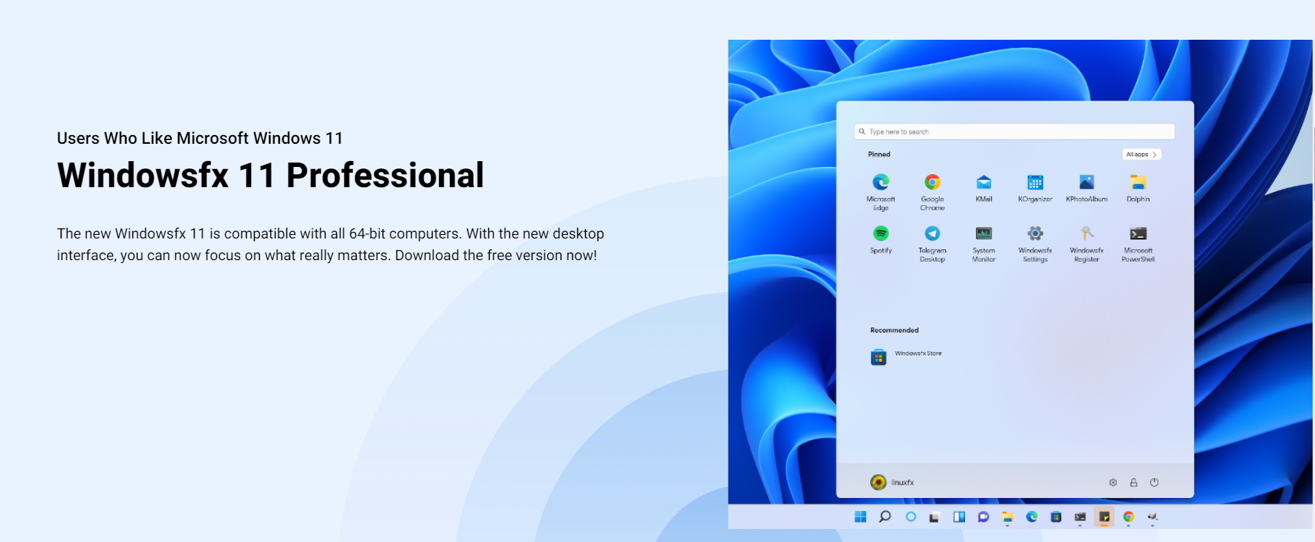Open Microsoft Edge from pinned apps
This screenshot has height=542, width=1315.
point(880,182)
